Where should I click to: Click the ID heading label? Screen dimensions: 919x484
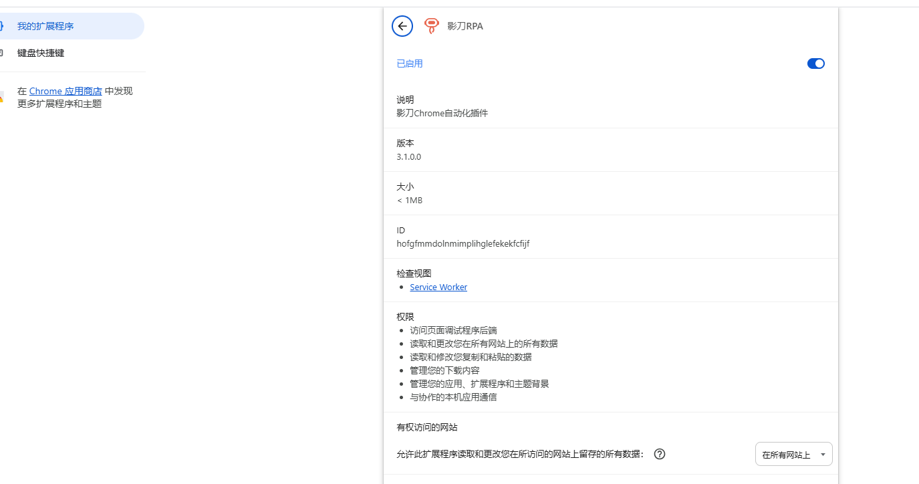click(x=401, y=231)
